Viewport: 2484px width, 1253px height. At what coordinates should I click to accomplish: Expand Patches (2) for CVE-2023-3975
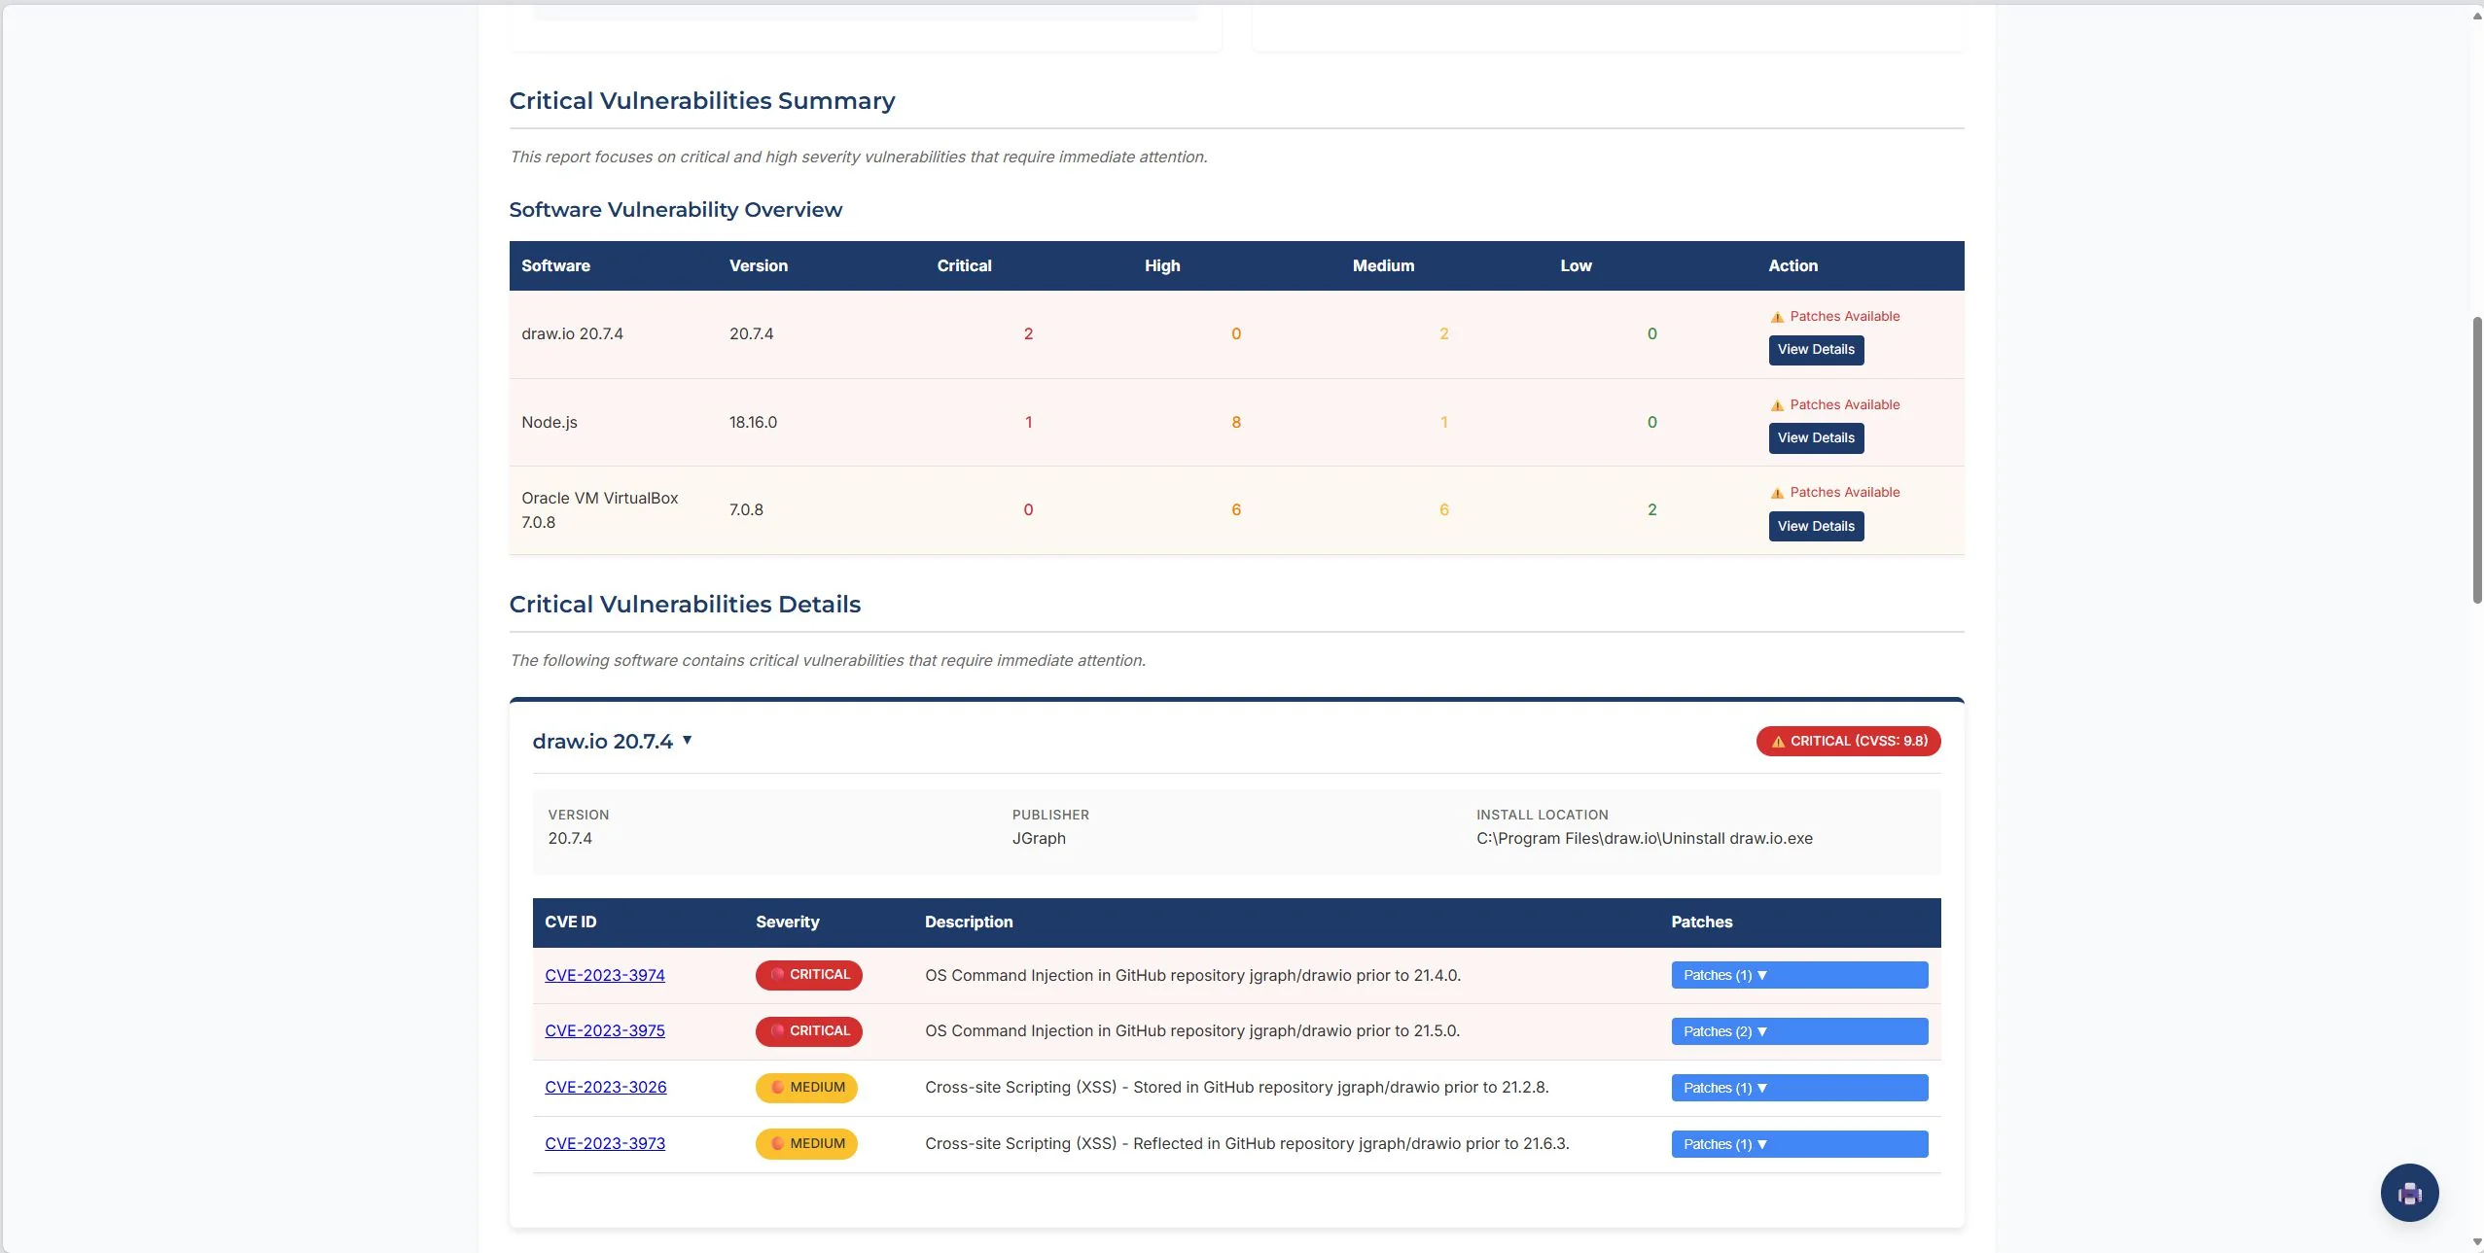(x=1799, y=1031)
